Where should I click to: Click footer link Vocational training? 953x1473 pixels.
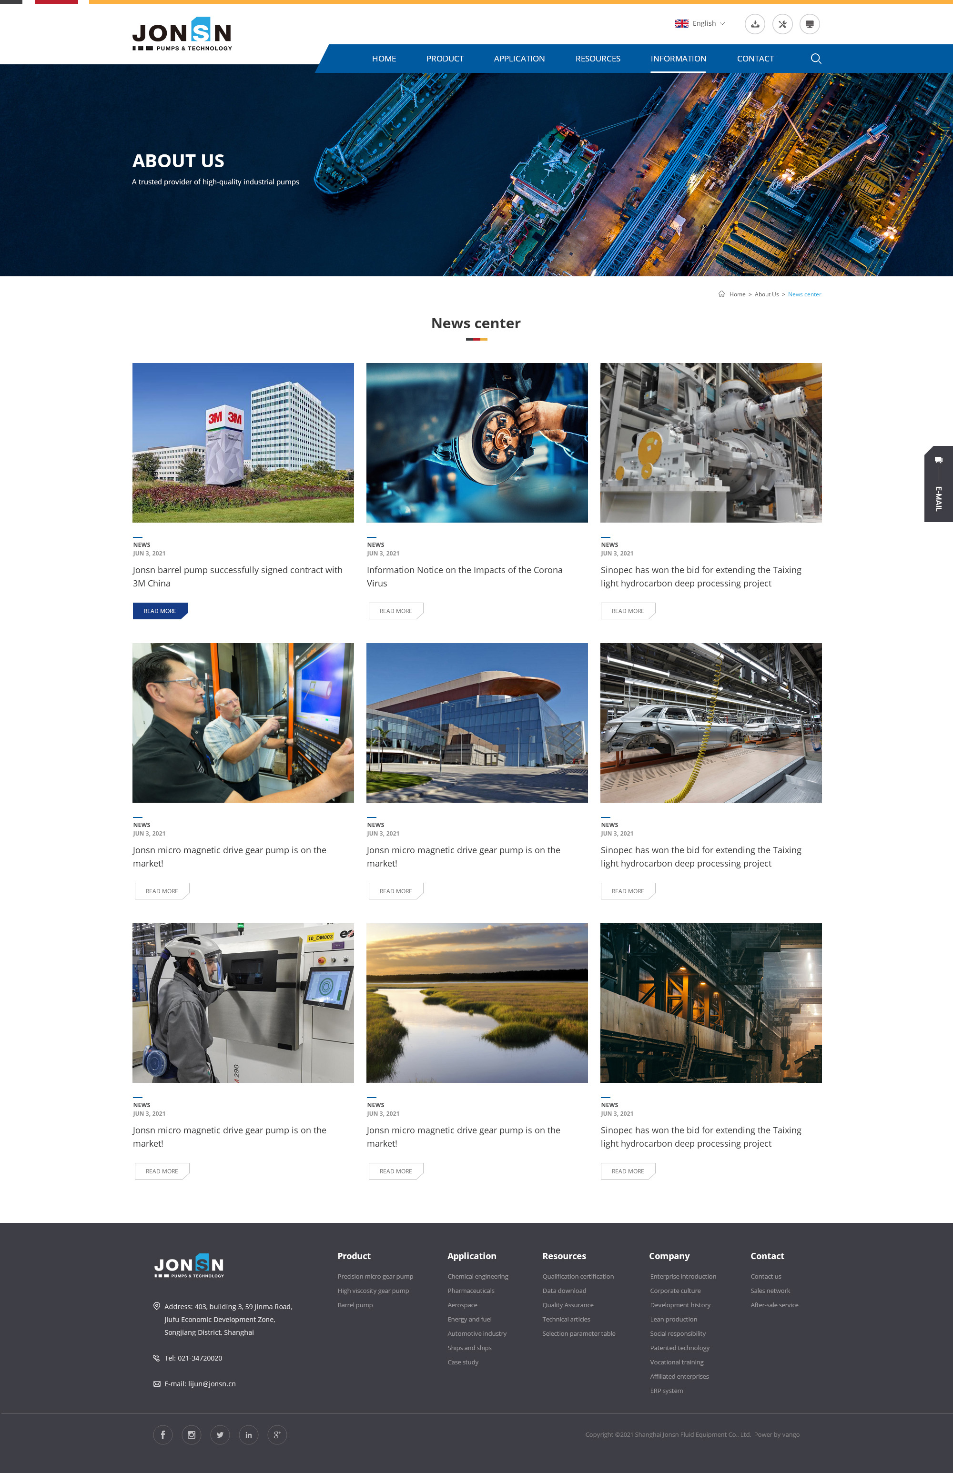[x=676, y=1362]
